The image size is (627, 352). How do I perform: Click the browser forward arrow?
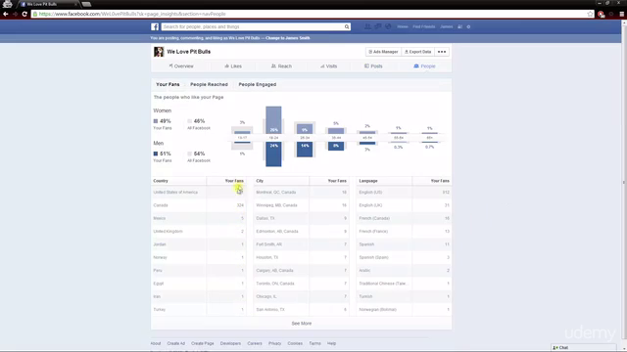point(16,14)
